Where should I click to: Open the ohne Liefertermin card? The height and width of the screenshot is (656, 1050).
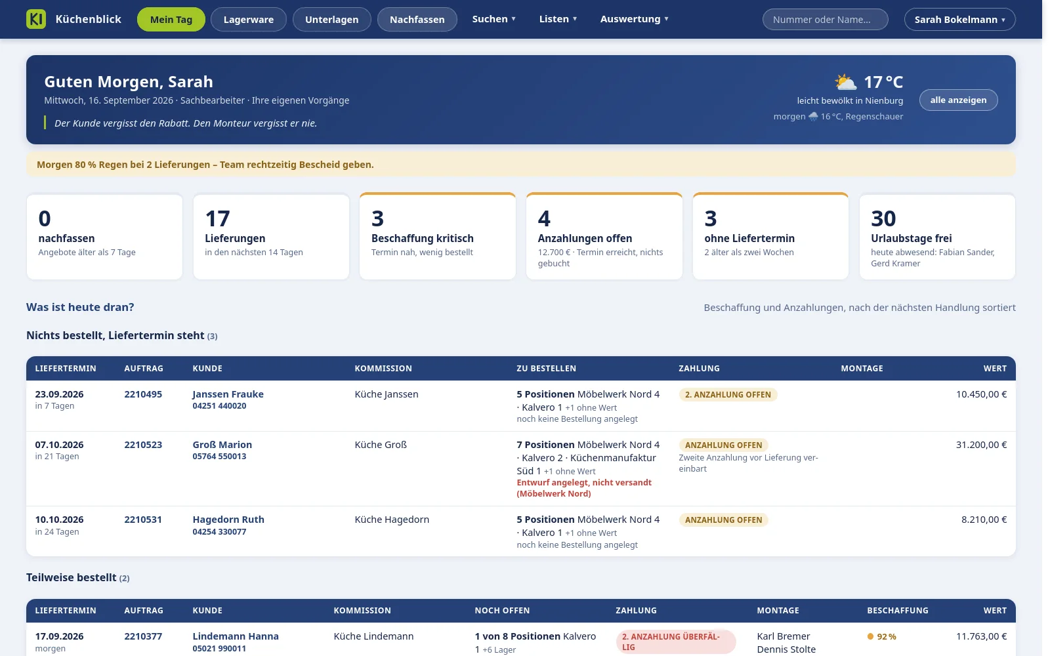click(x=771, y=236)
